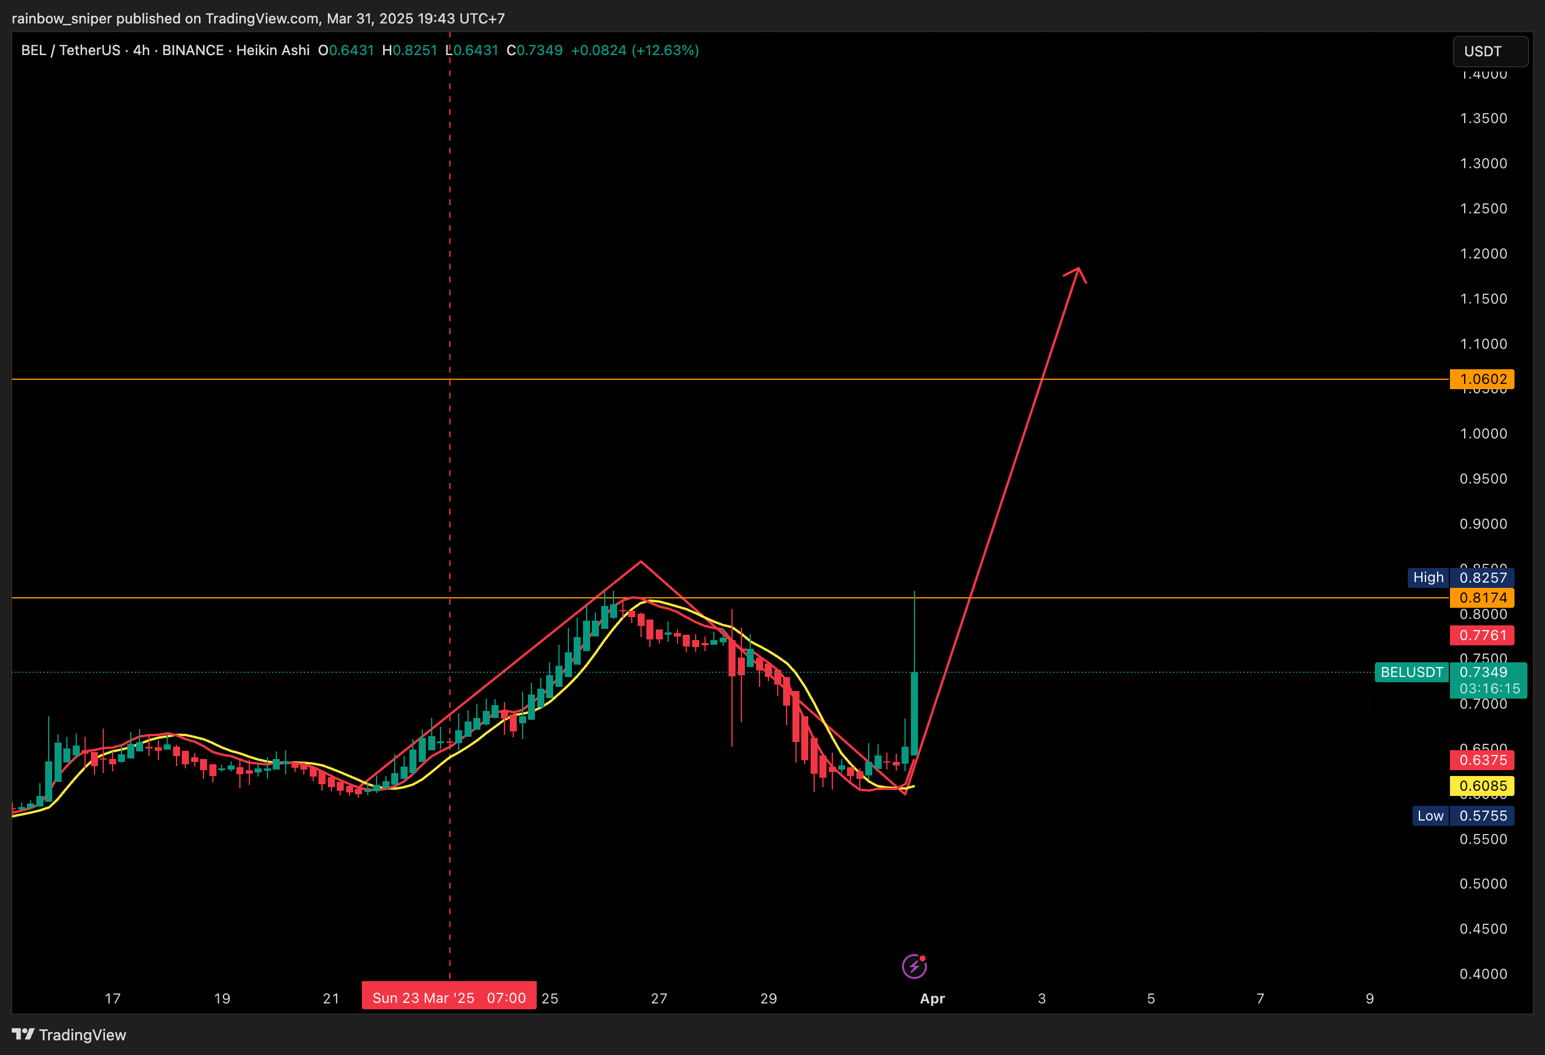The height and width of the screenshot is (1055, 1545).
Task: Click the high value H0.8251
Action: [x=409, y=50]
